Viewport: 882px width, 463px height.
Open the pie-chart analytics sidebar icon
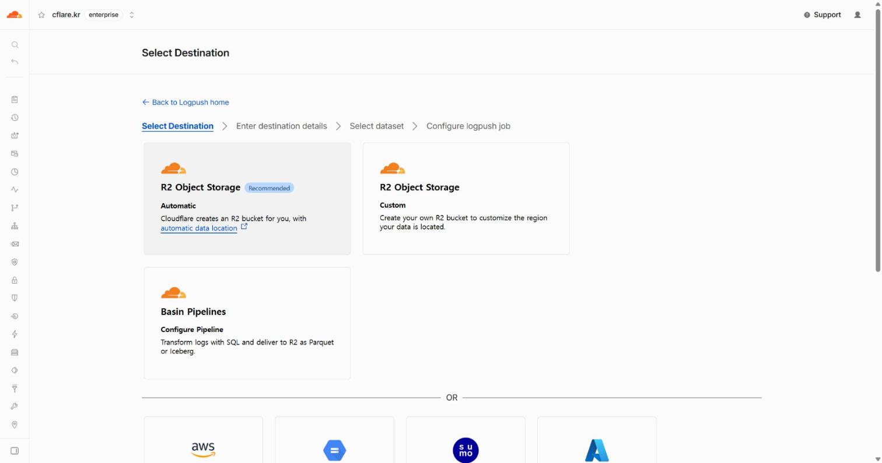tap(15, 172)
